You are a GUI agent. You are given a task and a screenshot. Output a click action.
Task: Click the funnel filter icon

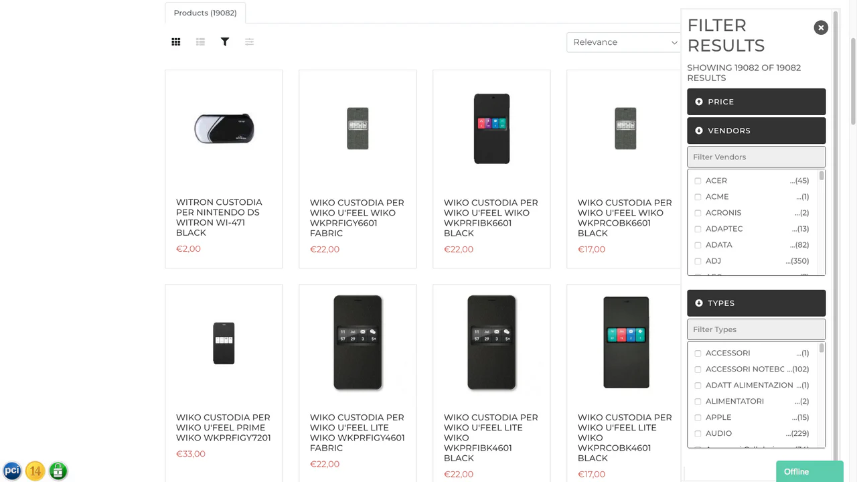(x=225, y=42)
